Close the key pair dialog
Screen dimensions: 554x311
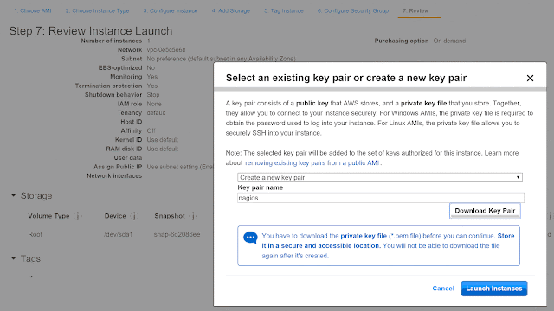pyautogui.click(x=530, y=79)
